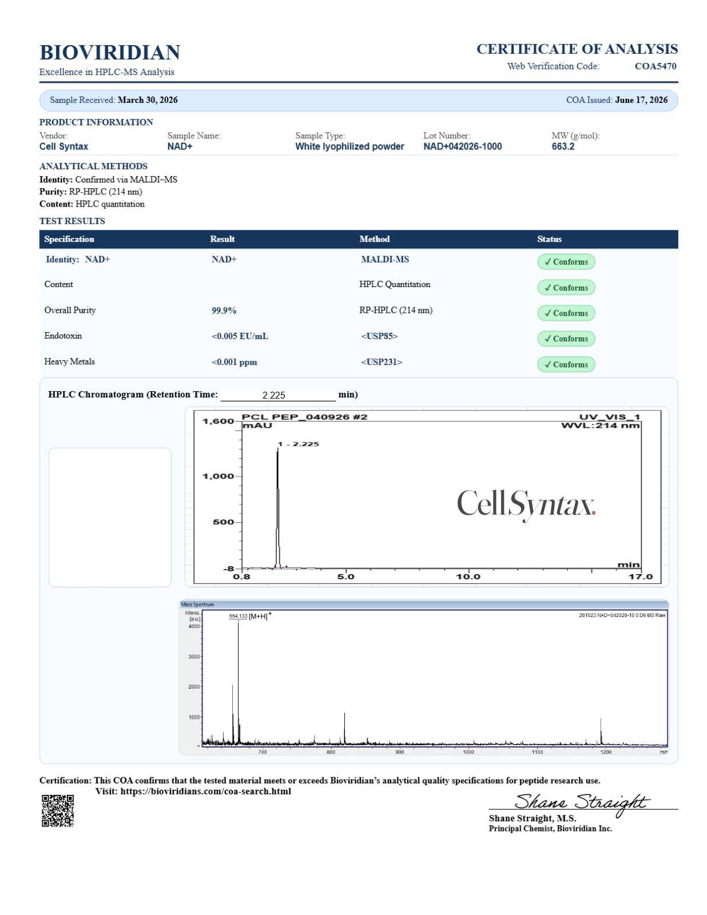Screen dimensions: 707x915
Task: Click the <USP85> method entry
Action: click(x=379, y=336)
